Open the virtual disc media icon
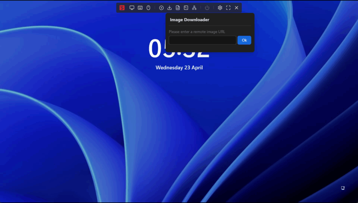The height and width of the screenshot is (203, 358). click(162, 8)
